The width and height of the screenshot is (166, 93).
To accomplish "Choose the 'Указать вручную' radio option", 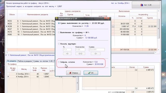I will [x=59, y=44].
